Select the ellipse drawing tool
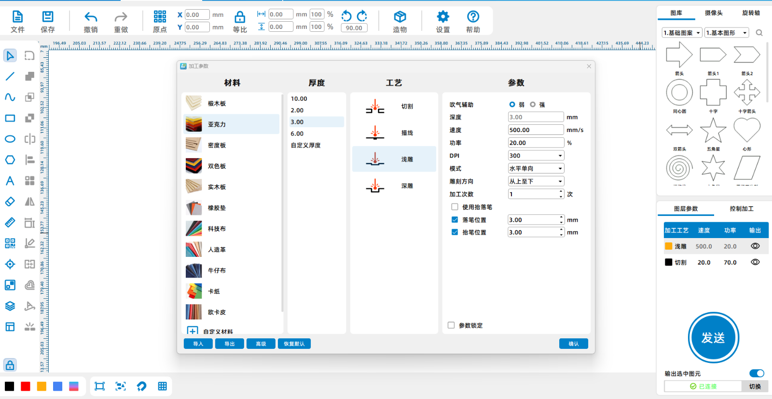 [x=10, y=139]
